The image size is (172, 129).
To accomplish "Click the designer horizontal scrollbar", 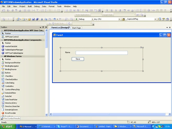I will coord(109,114).
